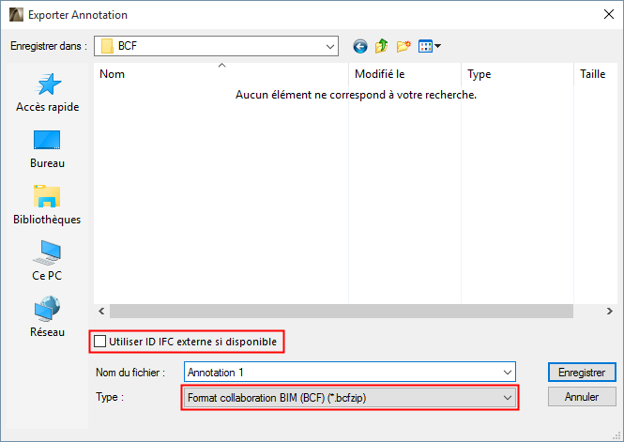The width and height of the screenshot is (624, 442).
Task: Go back to the previous folder
Action: (x=359, y=45)
